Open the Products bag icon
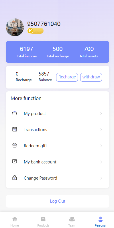The width and height of the screenshot is (114, 228). pos(43,219)
